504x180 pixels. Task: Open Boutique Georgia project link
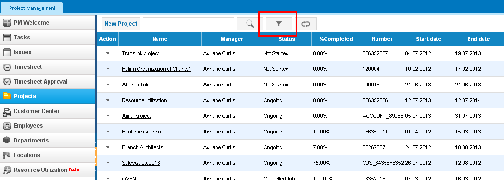tap(141, 132)
